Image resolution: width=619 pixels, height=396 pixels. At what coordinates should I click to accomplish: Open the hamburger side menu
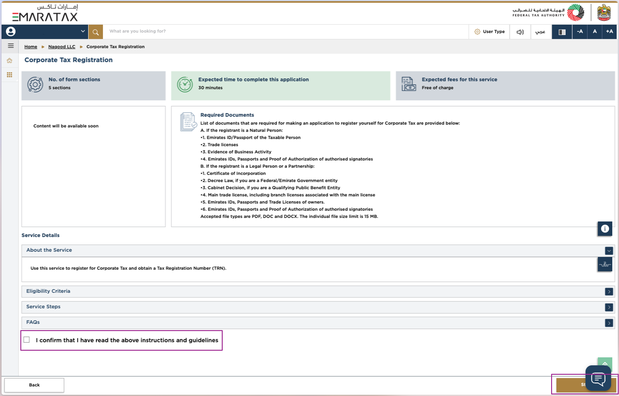pyautogui.click(x=11, y=46)
